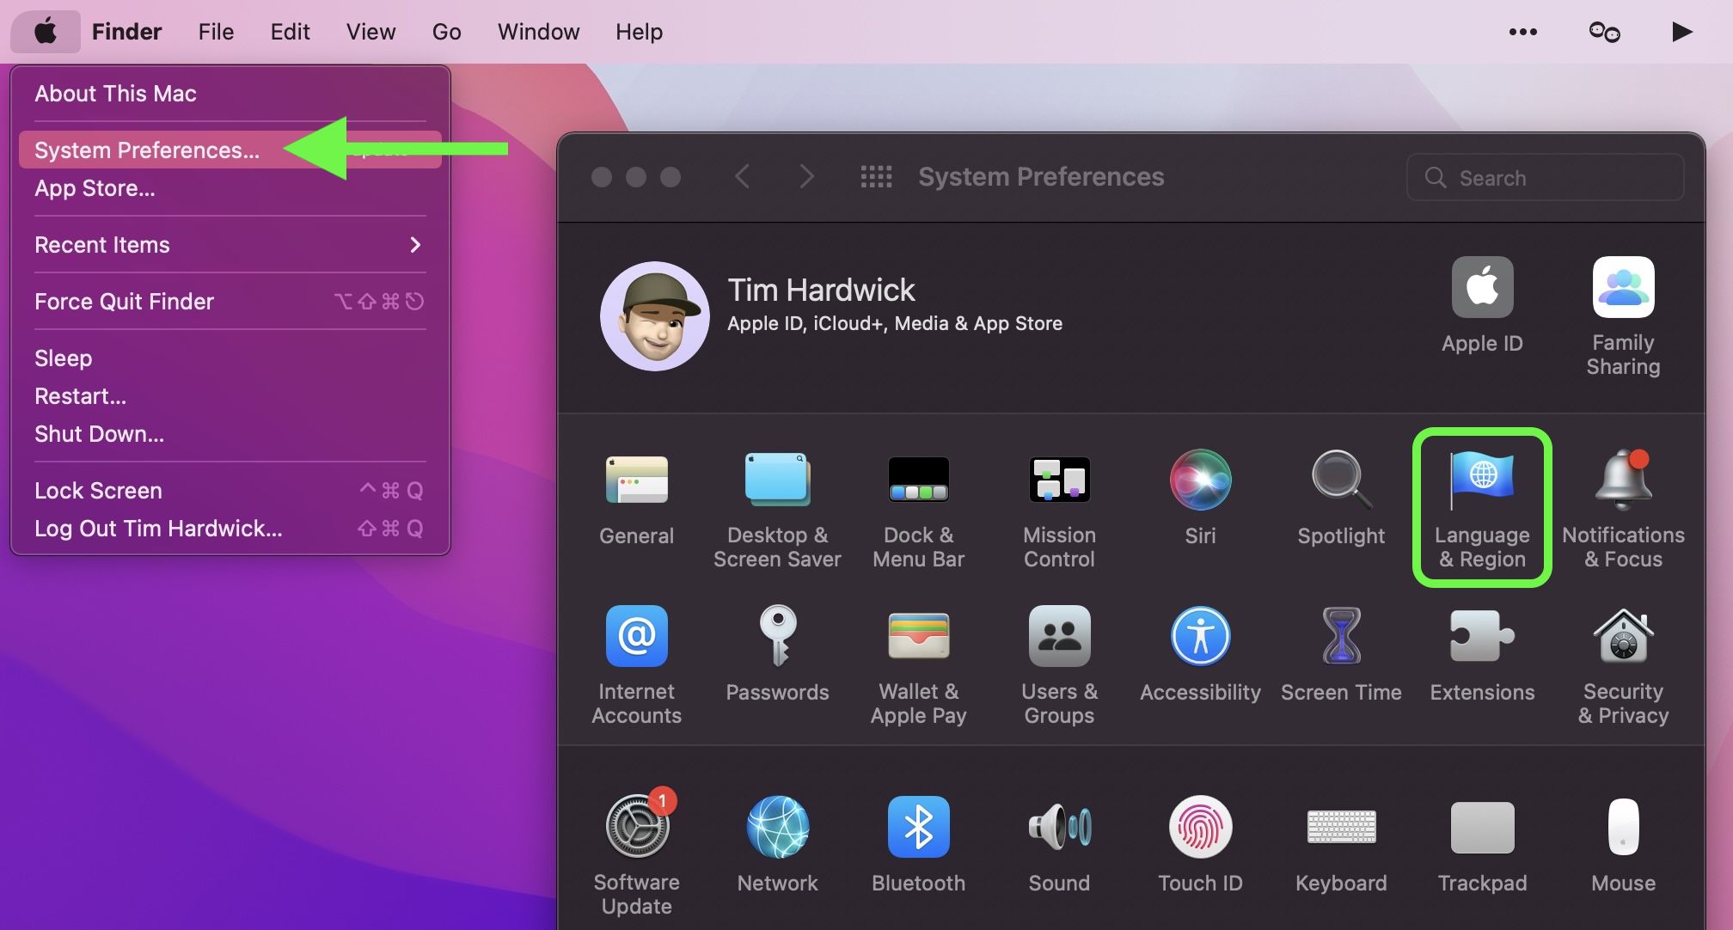1733x930 pixels.
Task: Select System Preferences… menu entry
Action: click(x=230, y=150)
